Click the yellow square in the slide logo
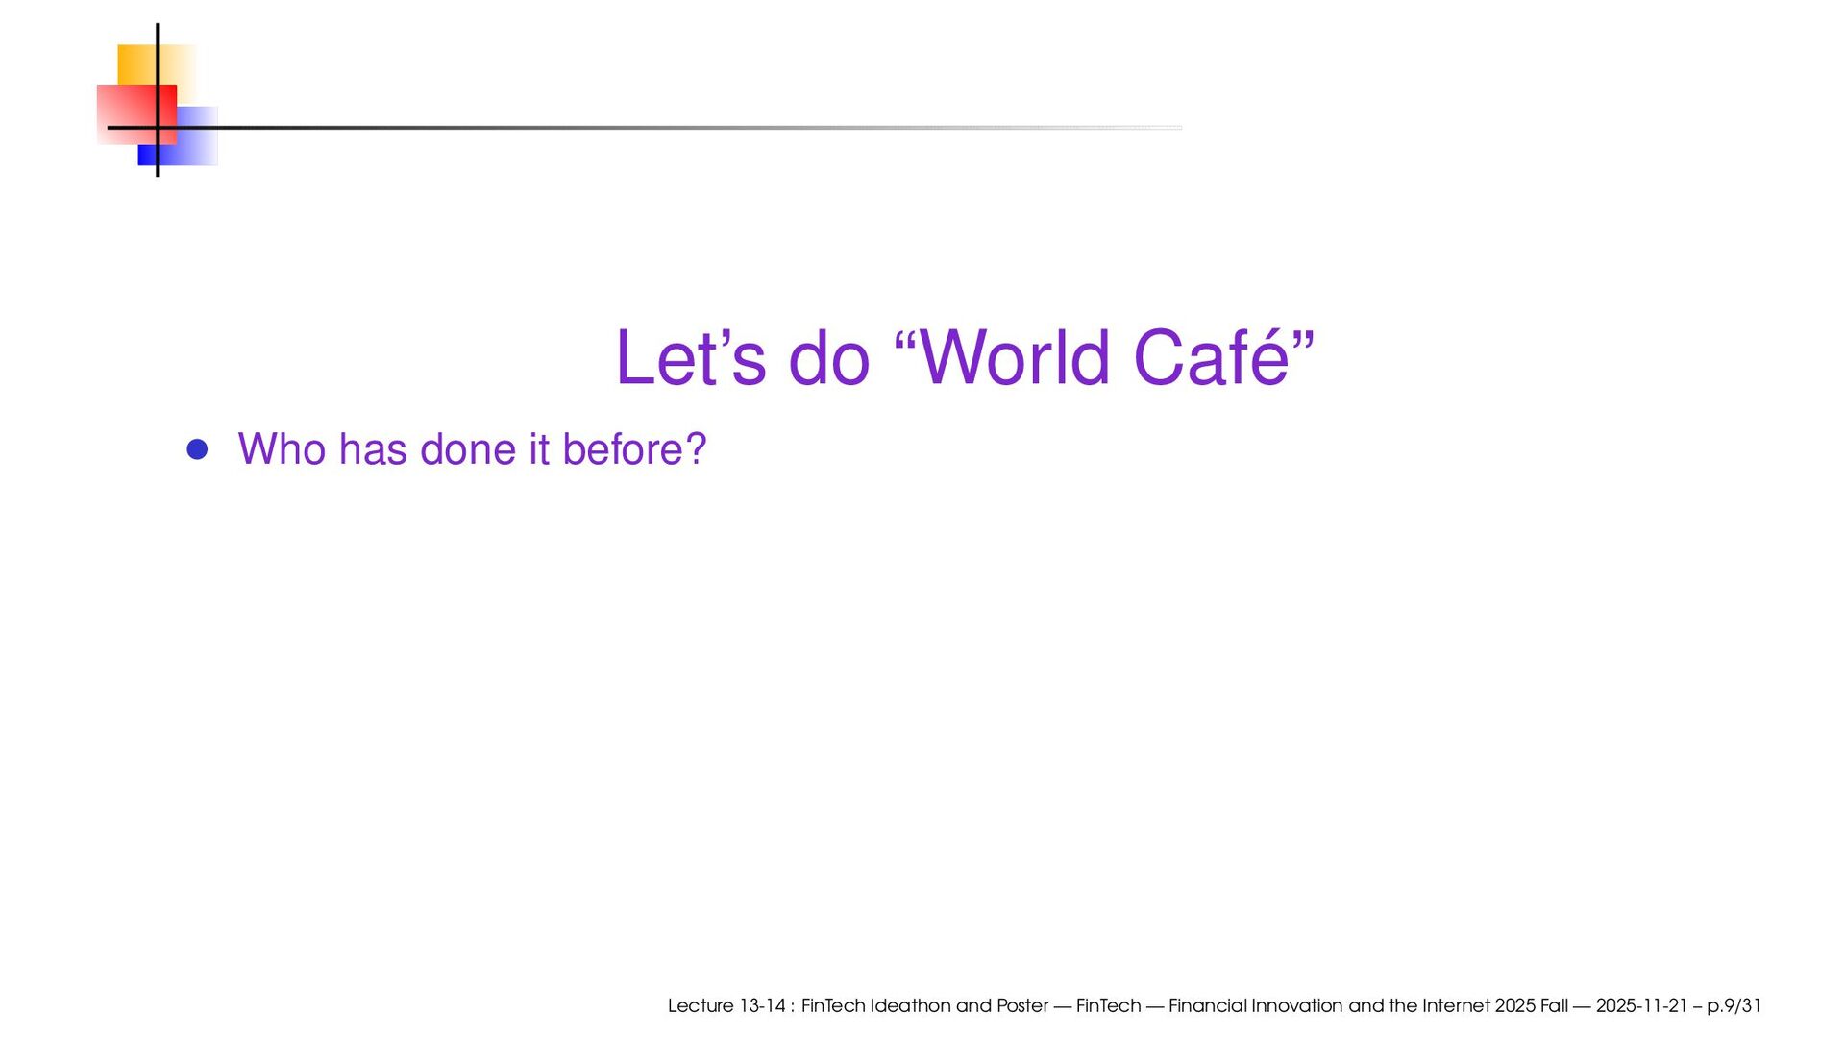The image size is (1845, 1038). point(137,63)
